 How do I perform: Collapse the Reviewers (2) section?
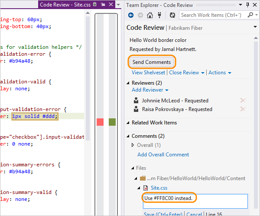pyautogui.click(x=128, y=83)
